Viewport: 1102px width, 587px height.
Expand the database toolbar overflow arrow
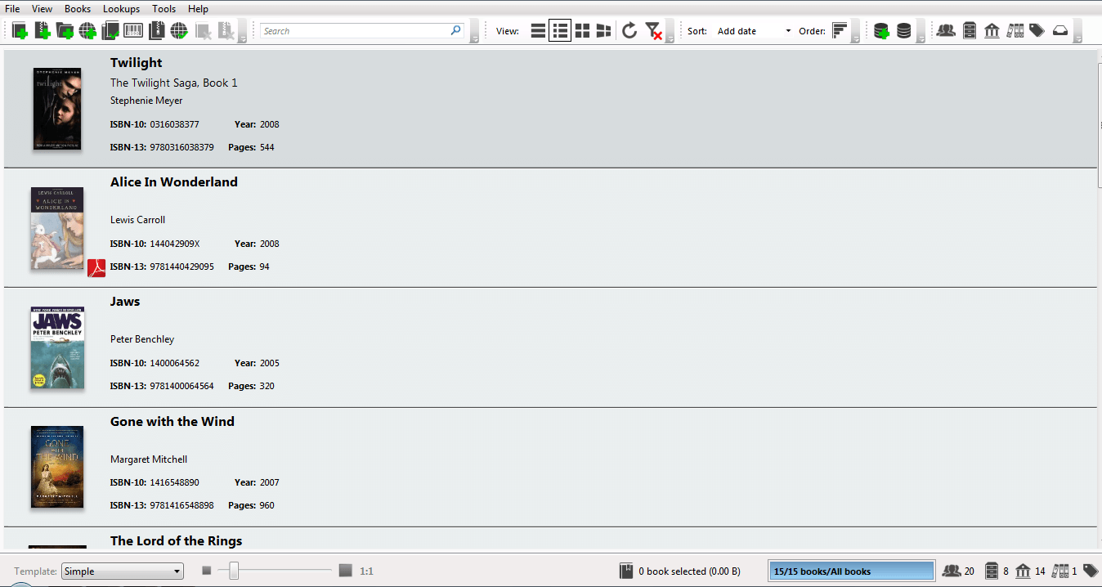click(x=921, y=31)
